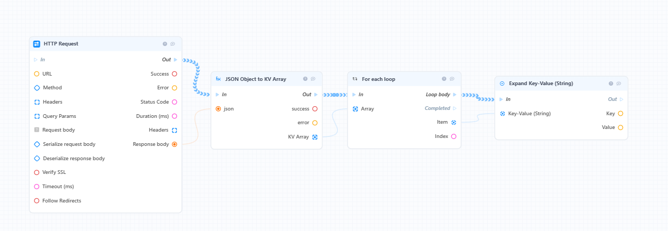The height and width of the screenshot is (231, 668).
Task: Click the Deserialize response body port
Action: [37, 158]
